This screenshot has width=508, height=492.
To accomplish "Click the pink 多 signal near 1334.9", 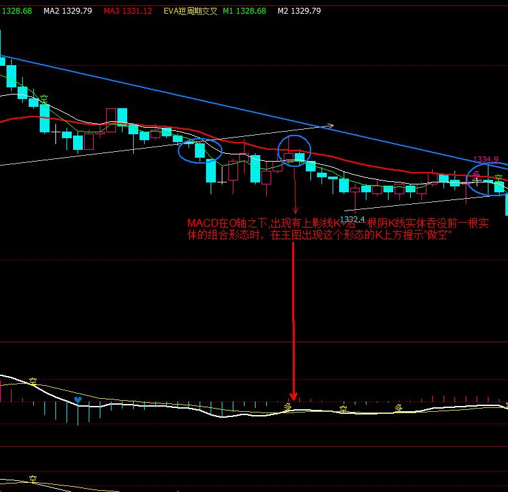I will (x=477, y=174).
